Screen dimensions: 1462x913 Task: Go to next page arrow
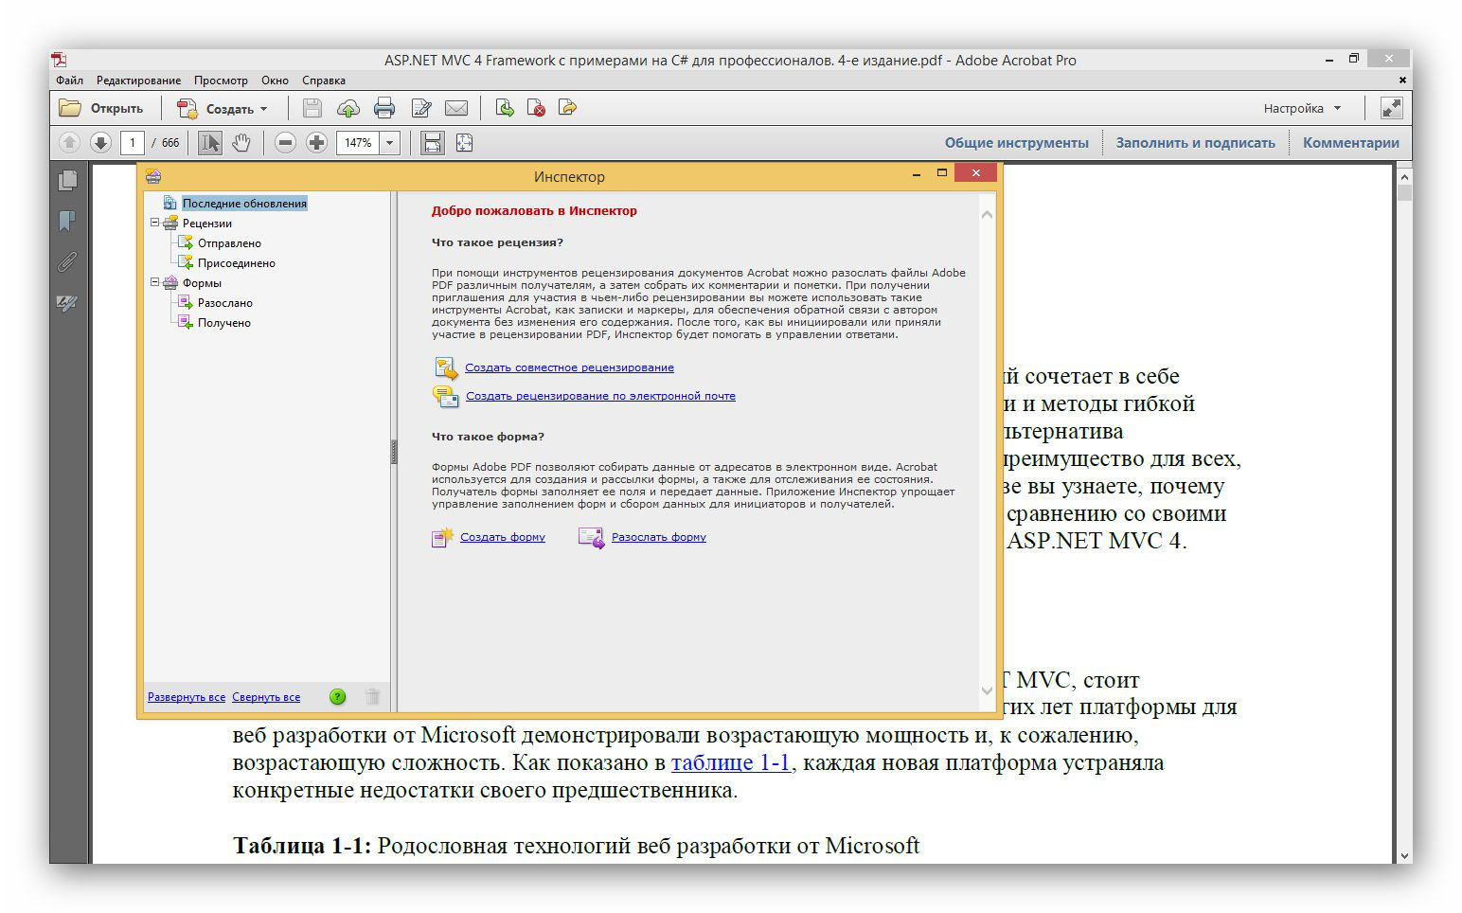coord(100,143)
